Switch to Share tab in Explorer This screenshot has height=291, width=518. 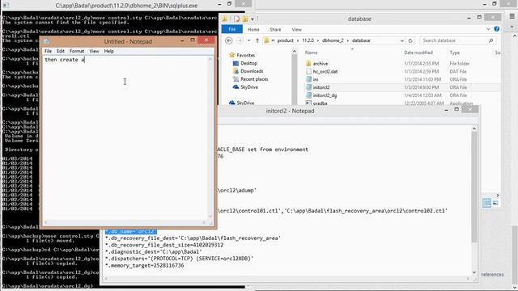point(275,29)
